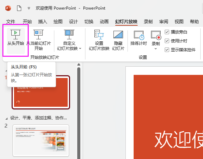Select slide 2 thumbnail
This screenshot has height=159, width=203.
tap(41, 141)
